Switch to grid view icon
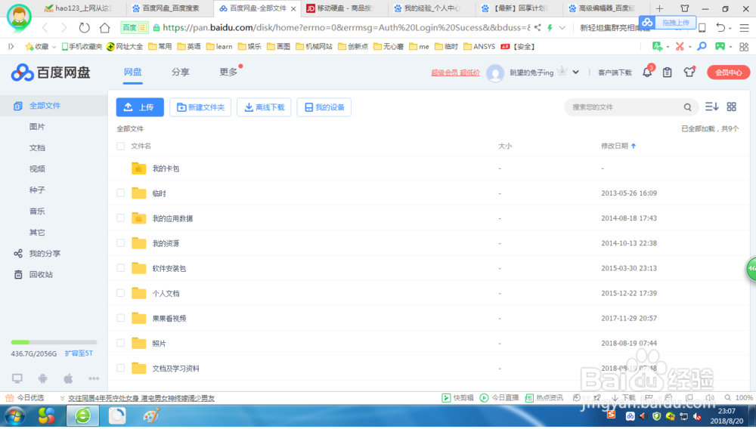Viewport: 756px width, 429px height. coord(731,107)
